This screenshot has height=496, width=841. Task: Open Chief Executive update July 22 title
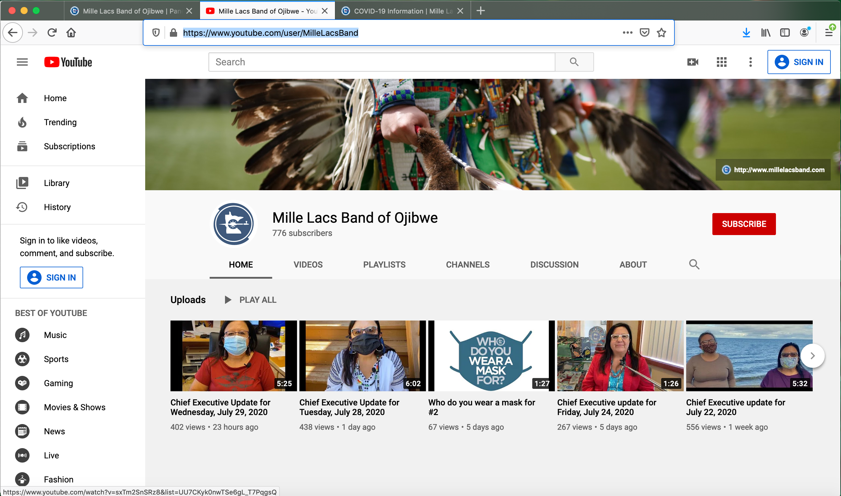[735, 407]
